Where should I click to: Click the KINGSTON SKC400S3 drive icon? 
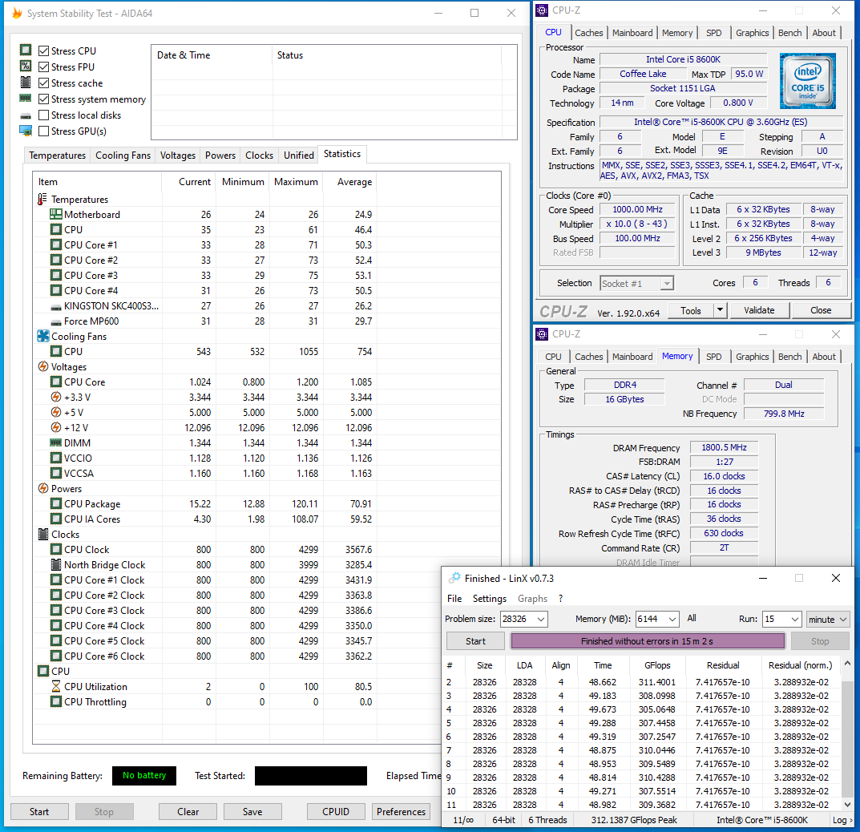pyautogui.click(x=56, y=307)
